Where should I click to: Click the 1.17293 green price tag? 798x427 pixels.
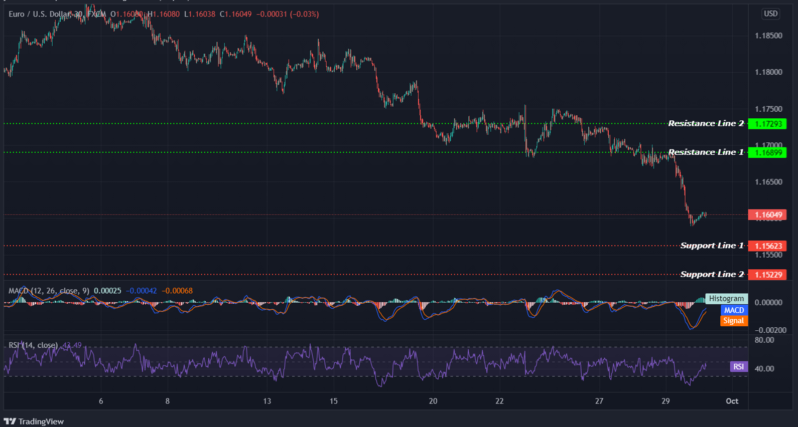click(767, 124)
